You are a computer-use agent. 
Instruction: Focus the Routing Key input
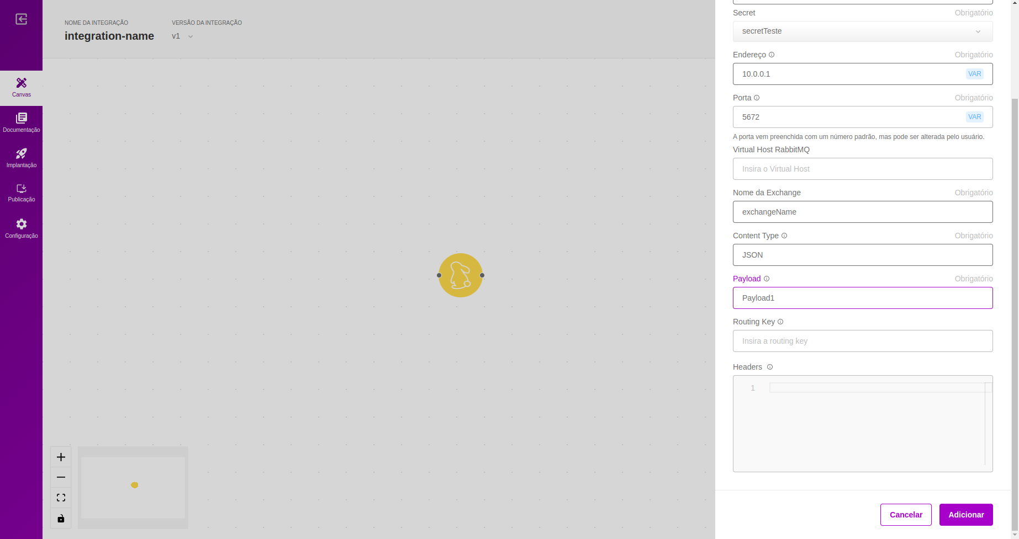point(863,341)
